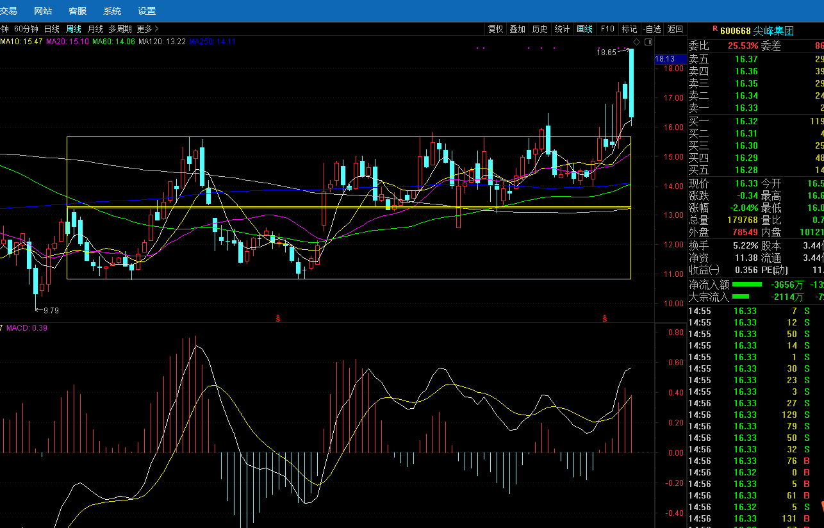Screen dimensions: 824x528
Task: Click the stock code 600668
Action: click(x=736, y=31)
